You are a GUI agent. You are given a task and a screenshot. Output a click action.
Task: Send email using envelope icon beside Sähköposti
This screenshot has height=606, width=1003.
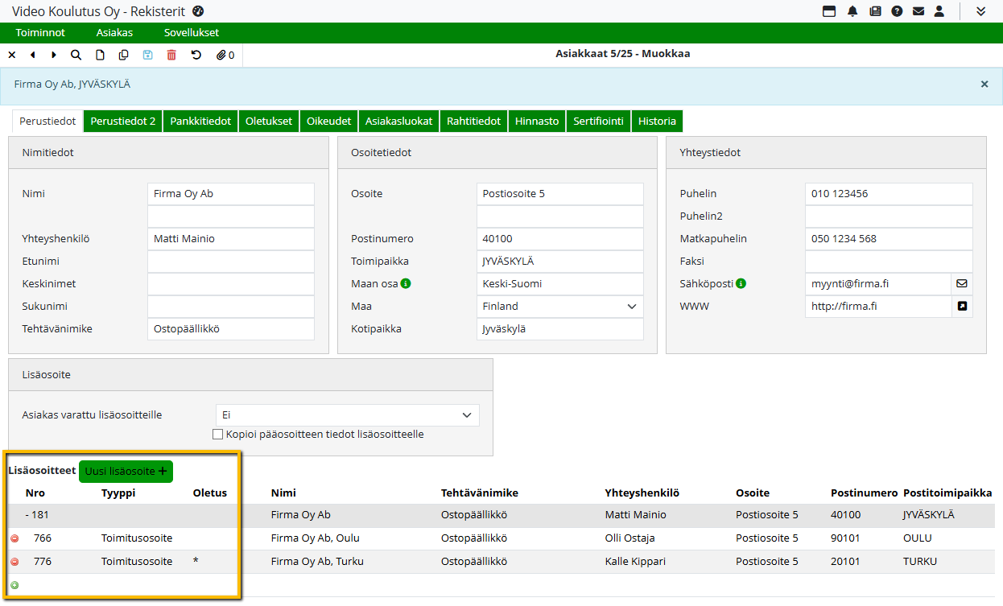(961, 284)
